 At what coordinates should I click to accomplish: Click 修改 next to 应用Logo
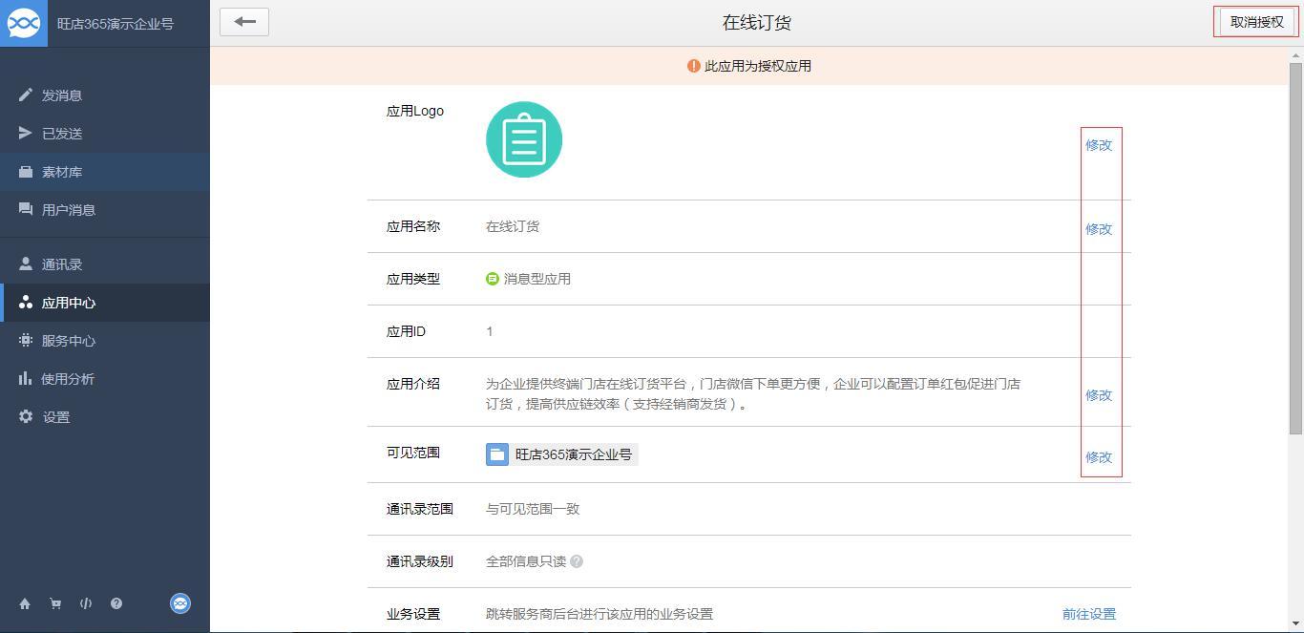pos(1099,145)
